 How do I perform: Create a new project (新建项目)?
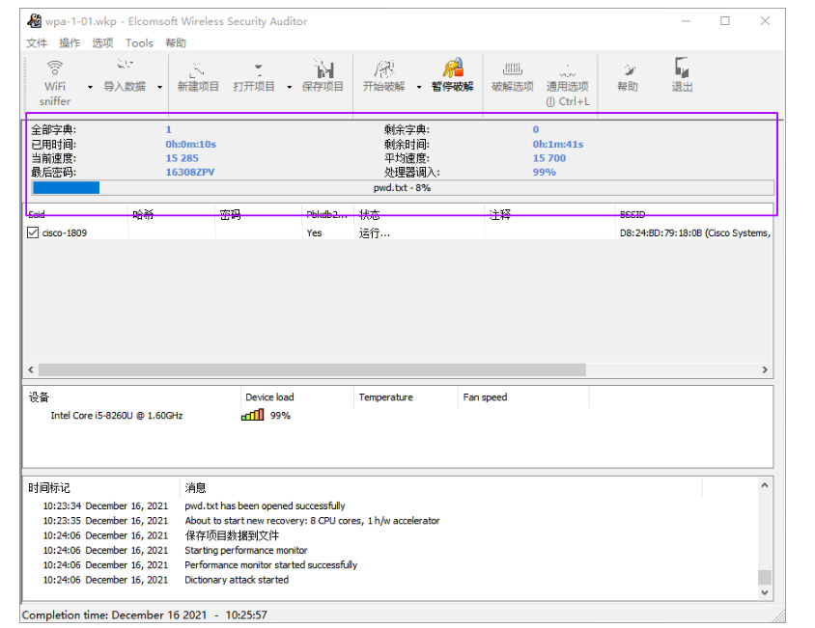(198, 76)
